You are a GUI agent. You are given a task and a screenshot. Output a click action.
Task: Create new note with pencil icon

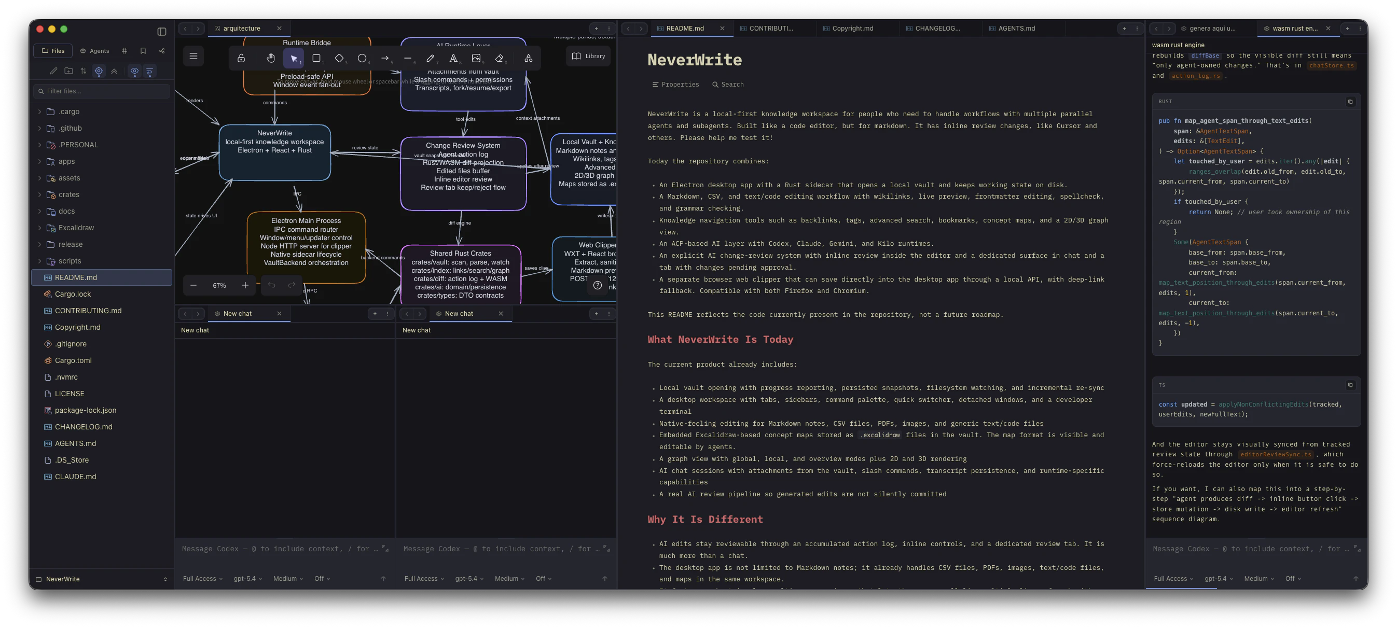tap(53, 71)
